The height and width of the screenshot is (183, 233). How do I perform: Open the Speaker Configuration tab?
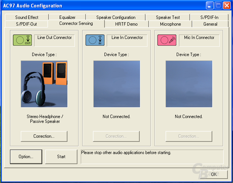(x=116, y=17)
